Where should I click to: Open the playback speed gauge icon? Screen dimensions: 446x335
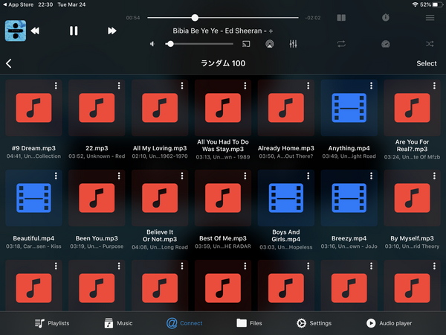(385, 44)
